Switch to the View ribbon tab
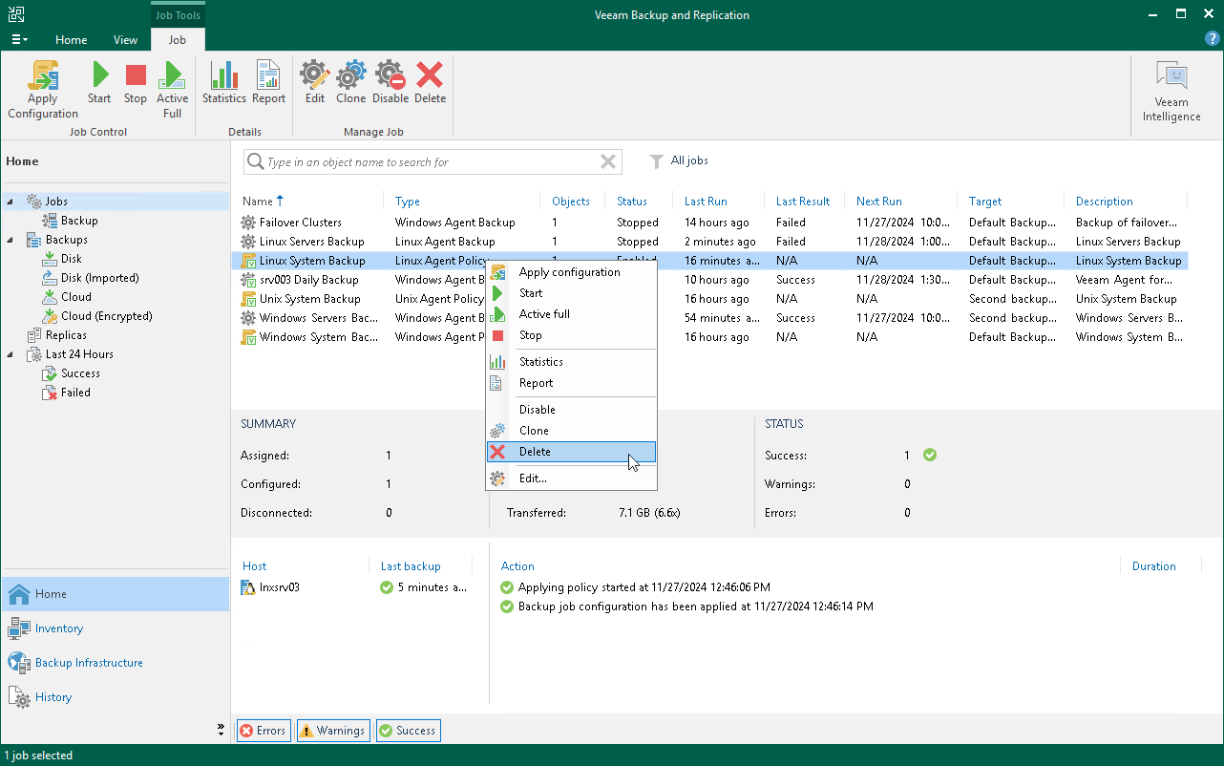Viewport: 1224px width, 766px height. [x=125, y=40]
